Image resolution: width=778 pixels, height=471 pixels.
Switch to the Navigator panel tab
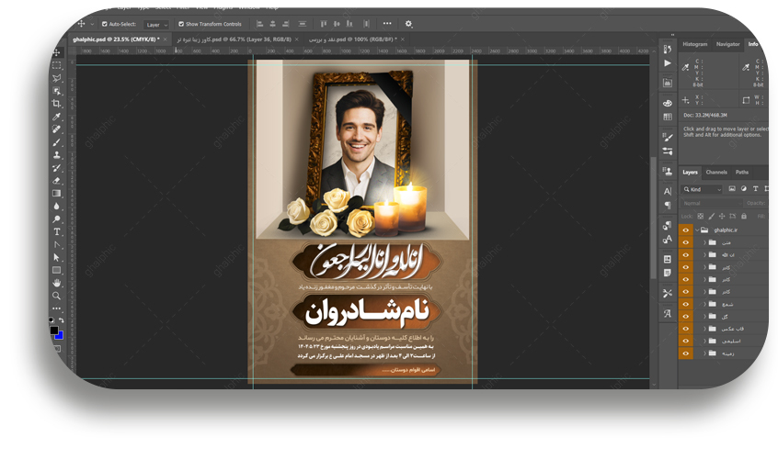pyautogui.click(x=727, y=44)
